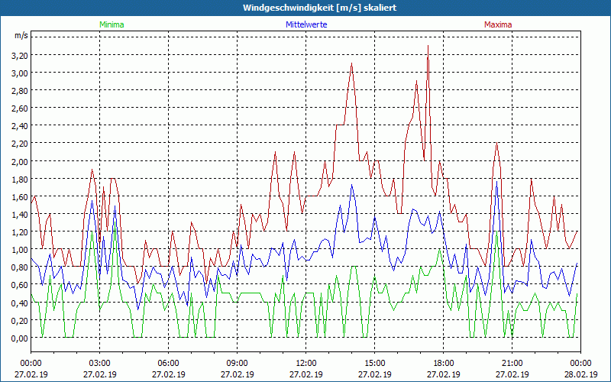Click the 09:00 time axis label
611x382 pixels.
[x=237, y=364]
